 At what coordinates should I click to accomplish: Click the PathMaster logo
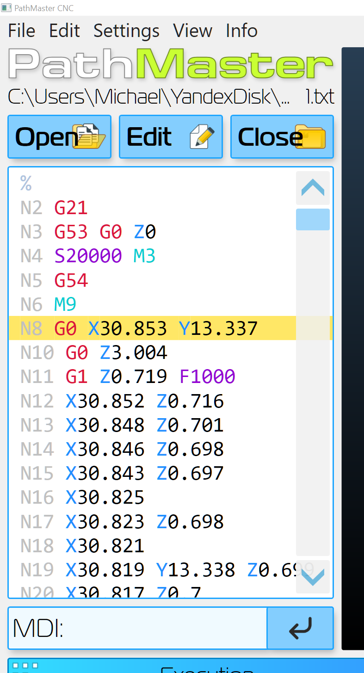[171, 64]
